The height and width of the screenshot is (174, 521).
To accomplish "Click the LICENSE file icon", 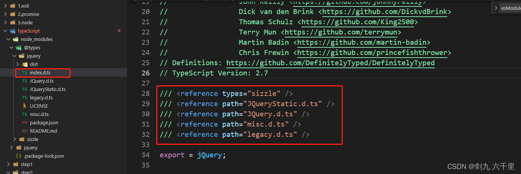I will (25, 106).
